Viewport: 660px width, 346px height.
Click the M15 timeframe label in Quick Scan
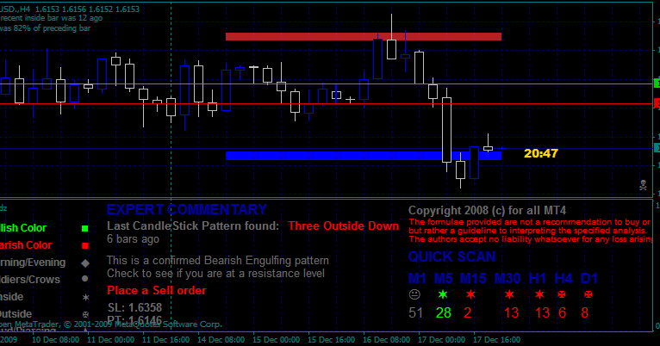(x=473, y=278)
